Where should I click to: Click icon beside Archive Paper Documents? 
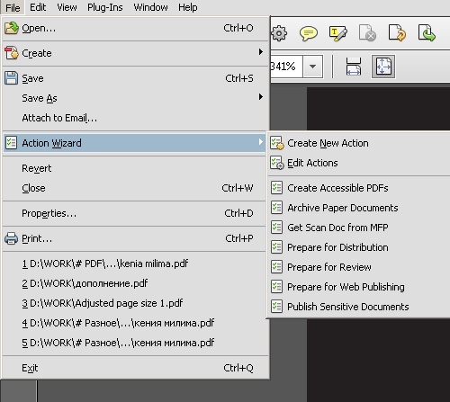pos(276,208)
